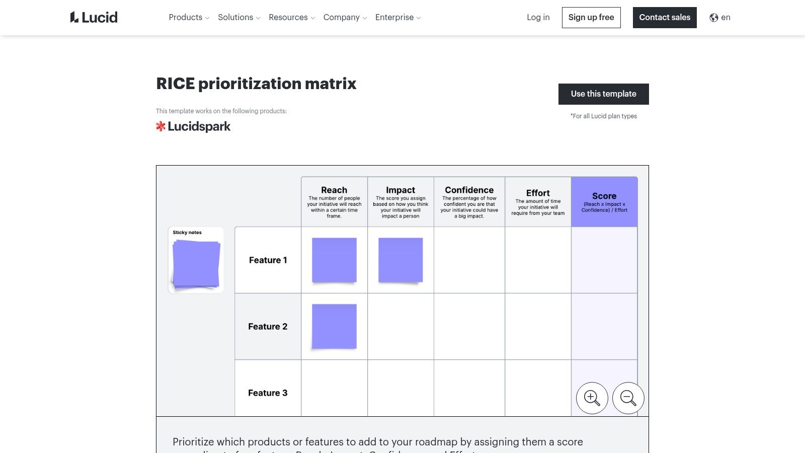Click the Lucid logo in the header

(94, 17)
